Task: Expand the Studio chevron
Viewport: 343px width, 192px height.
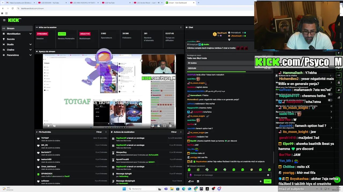Action: tap(30, 45)
